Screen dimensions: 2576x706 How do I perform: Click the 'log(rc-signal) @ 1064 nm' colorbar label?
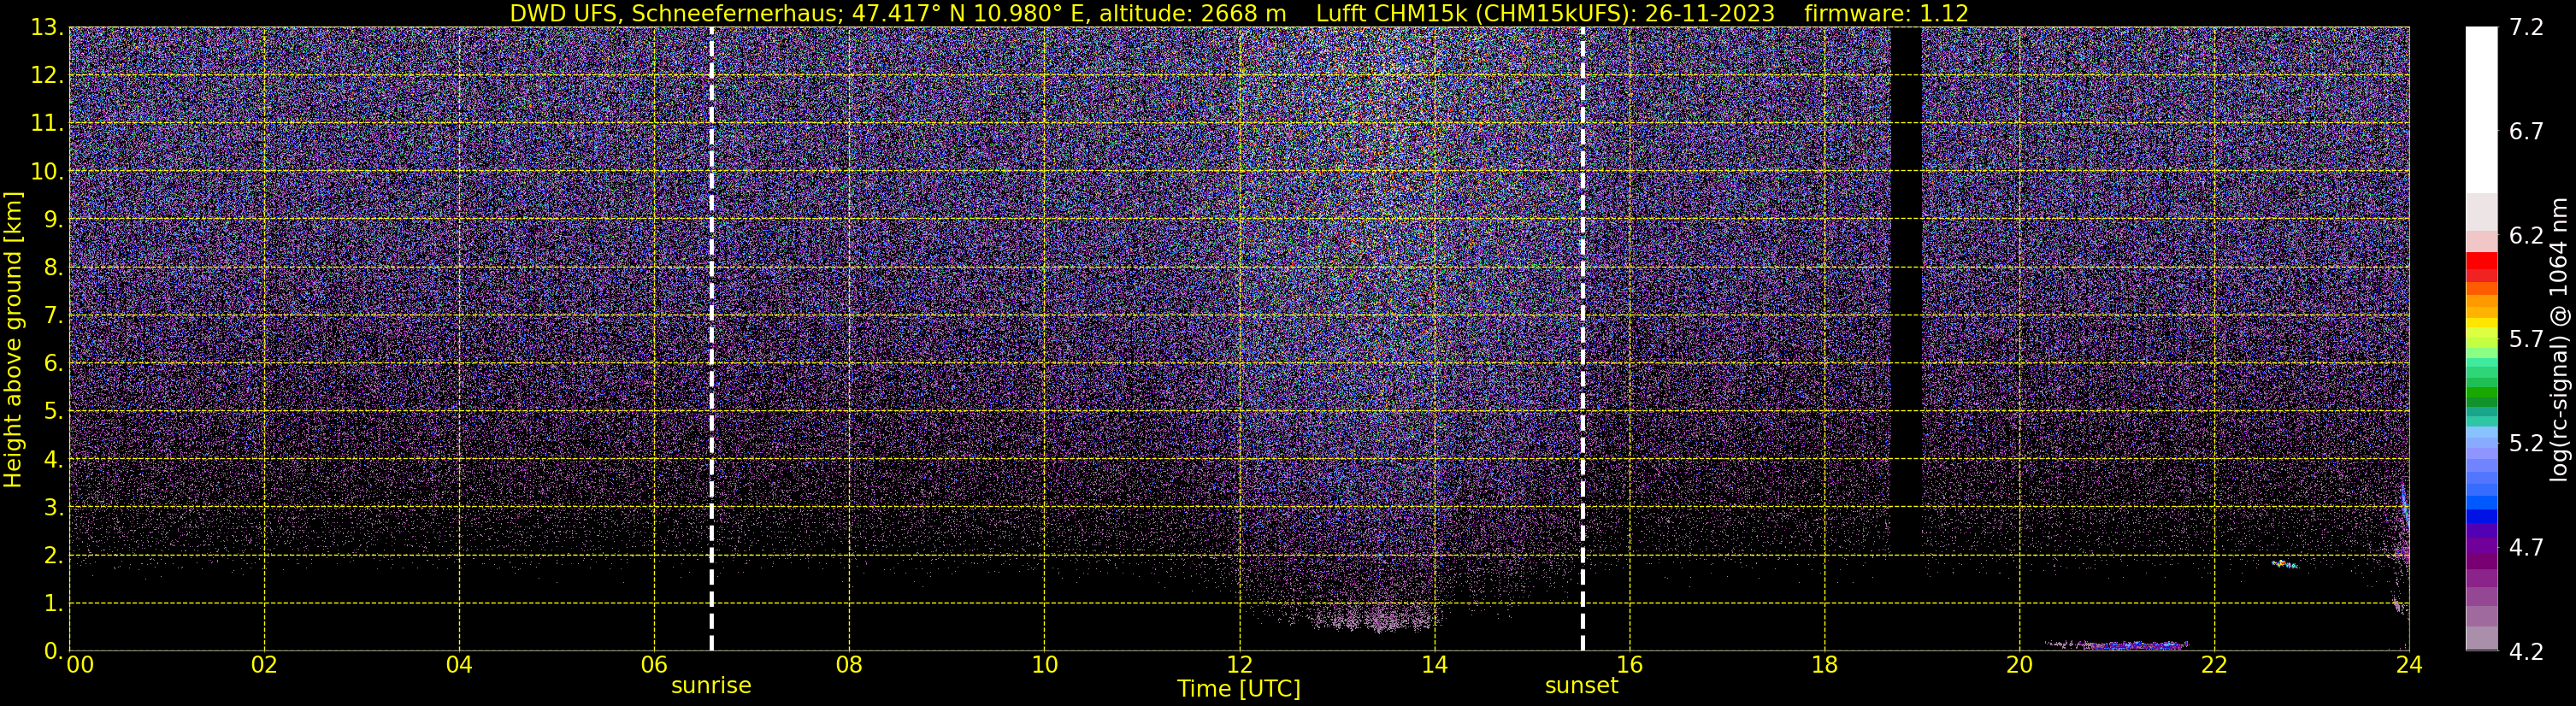[2559, 339]
